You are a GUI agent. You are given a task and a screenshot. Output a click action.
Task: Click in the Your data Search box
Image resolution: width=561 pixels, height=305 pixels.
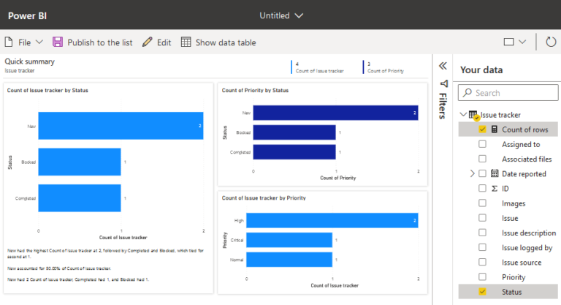tap(508, 93)
